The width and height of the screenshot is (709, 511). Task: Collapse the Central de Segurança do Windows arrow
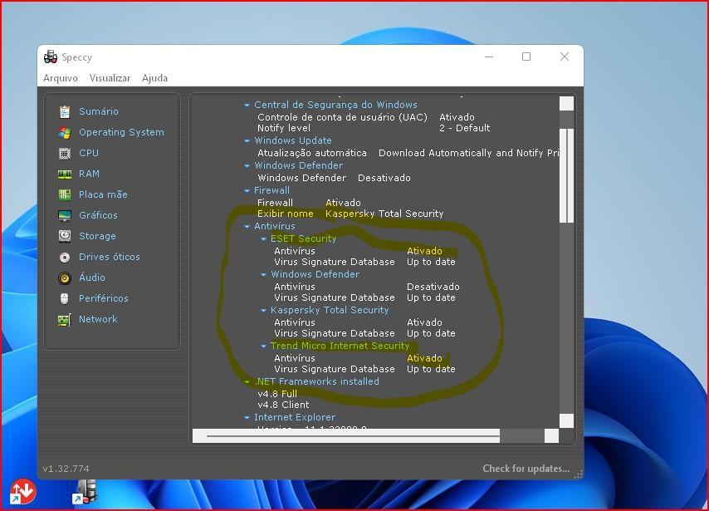pyautogui.click(x=247, y=105)
